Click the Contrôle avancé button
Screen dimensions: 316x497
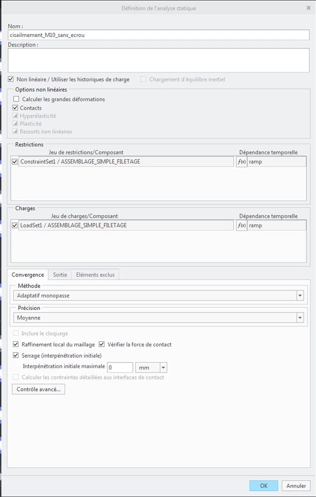click(x=37, y=389)
